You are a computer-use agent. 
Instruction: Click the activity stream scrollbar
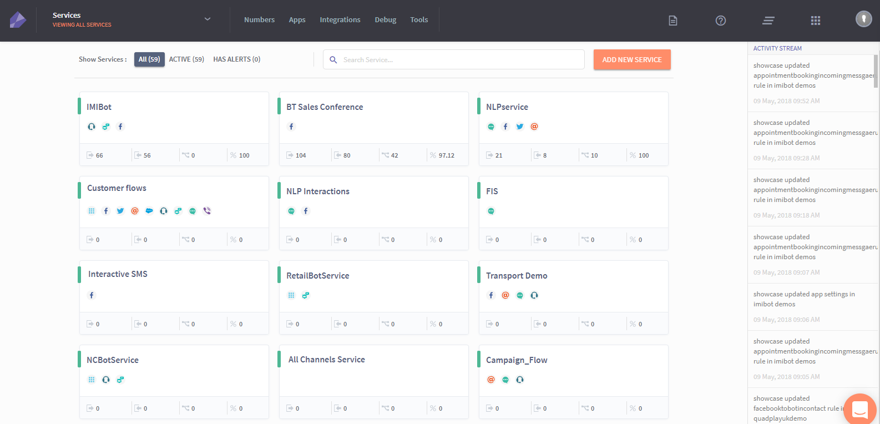point(876,71)
